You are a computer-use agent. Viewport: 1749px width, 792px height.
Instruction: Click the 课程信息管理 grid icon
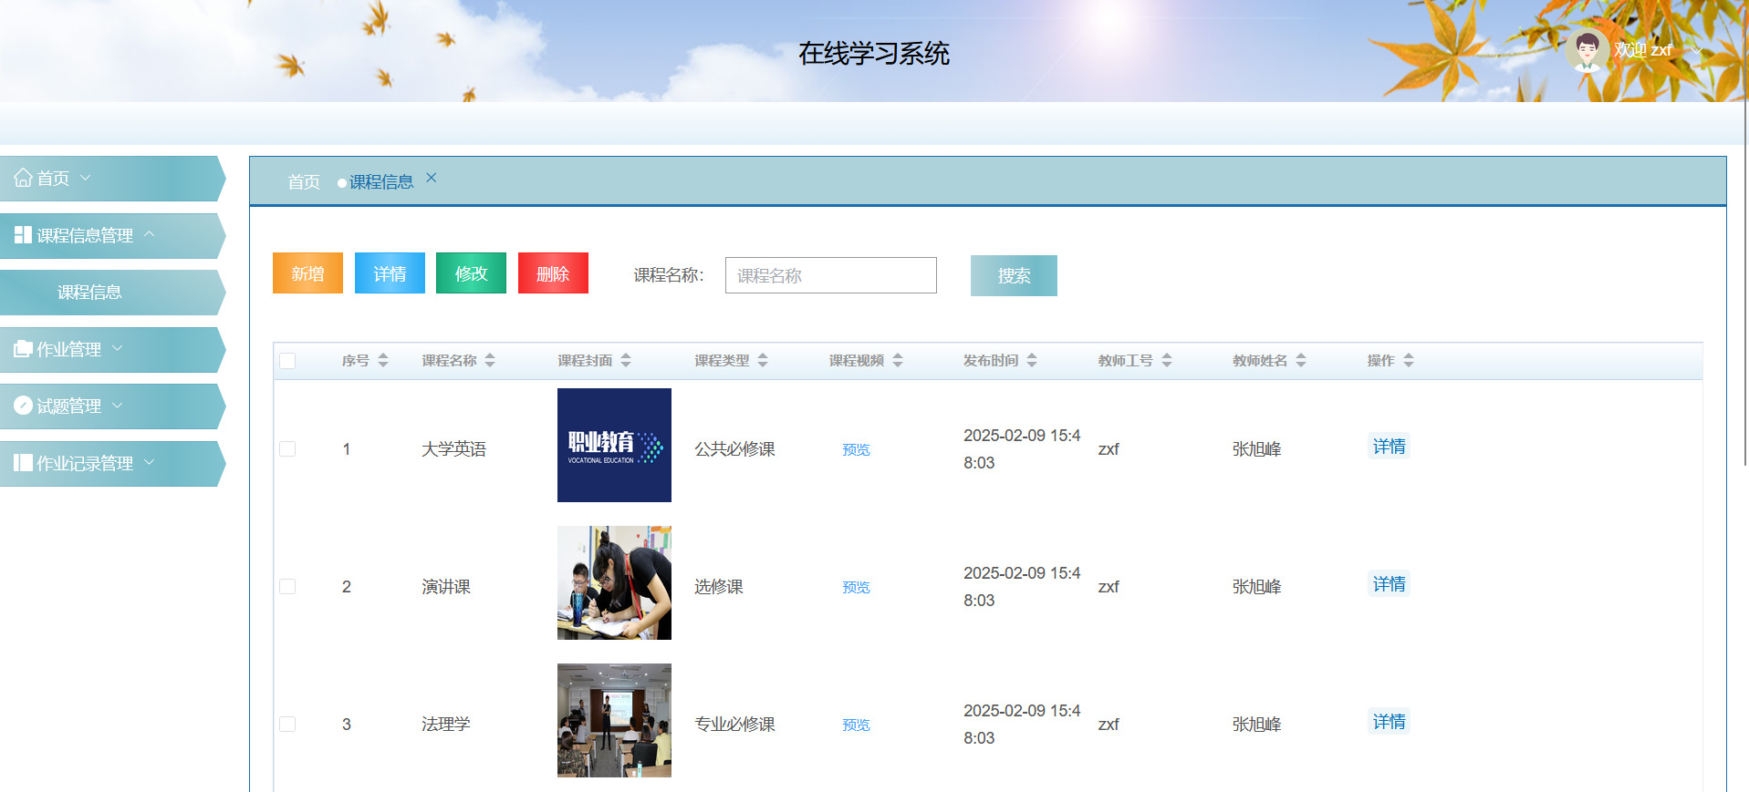(x=23, y=235)
